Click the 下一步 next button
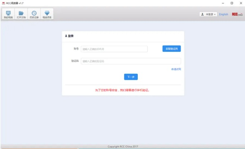The width and height of the screenshot is (245, 149). pyautogui.click(x=131, y=77)
